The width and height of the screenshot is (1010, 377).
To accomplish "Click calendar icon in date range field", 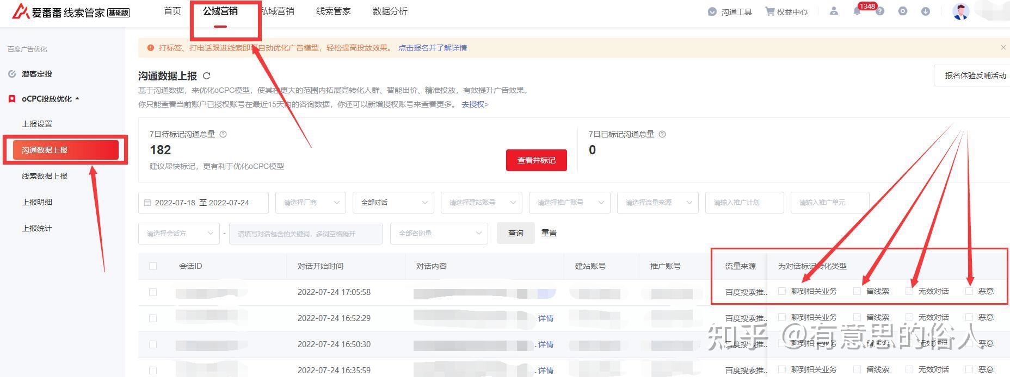I will click(147, 203).
